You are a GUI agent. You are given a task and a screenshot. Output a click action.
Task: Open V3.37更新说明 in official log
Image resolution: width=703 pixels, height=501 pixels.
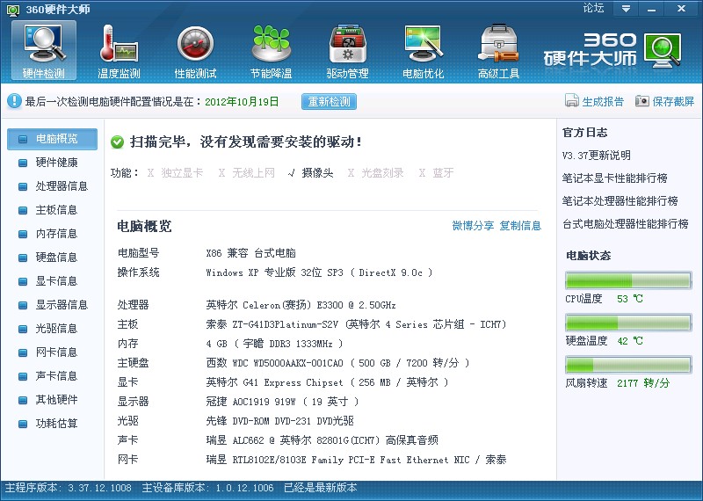pyautogui.click(x=597, y=156)
